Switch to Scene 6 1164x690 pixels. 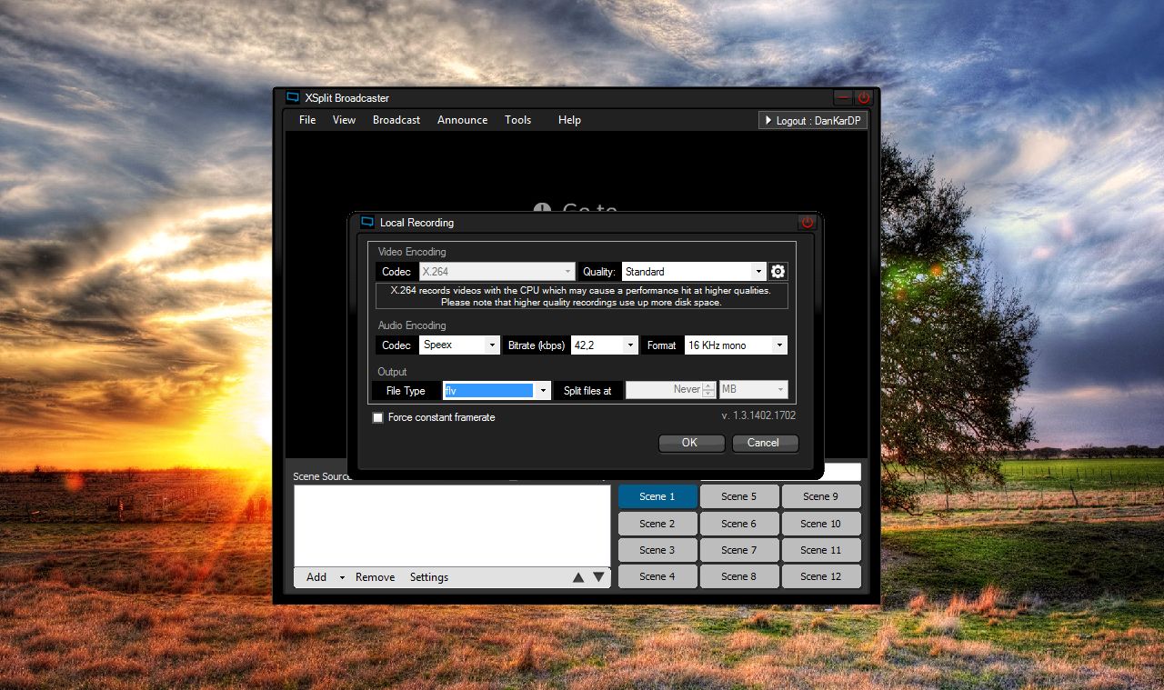pos(739,524)
